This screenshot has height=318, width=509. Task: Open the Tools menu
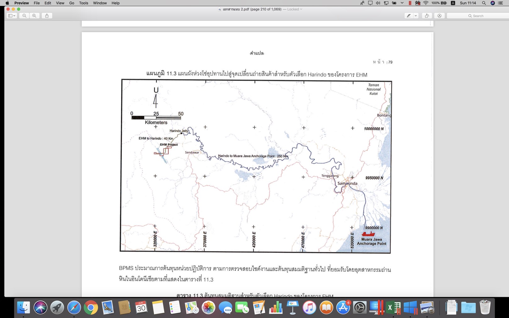[83, 3]
